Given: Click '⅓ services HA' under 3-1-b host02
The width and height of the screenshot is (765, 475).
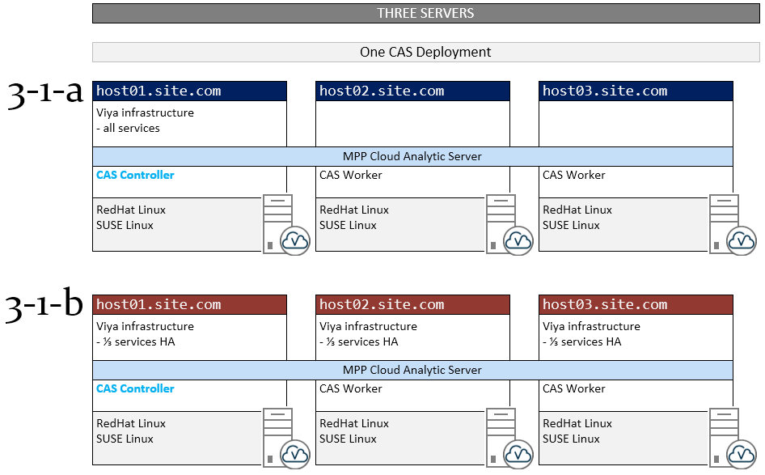Looking at the screenshot, I should coord(362,341).
